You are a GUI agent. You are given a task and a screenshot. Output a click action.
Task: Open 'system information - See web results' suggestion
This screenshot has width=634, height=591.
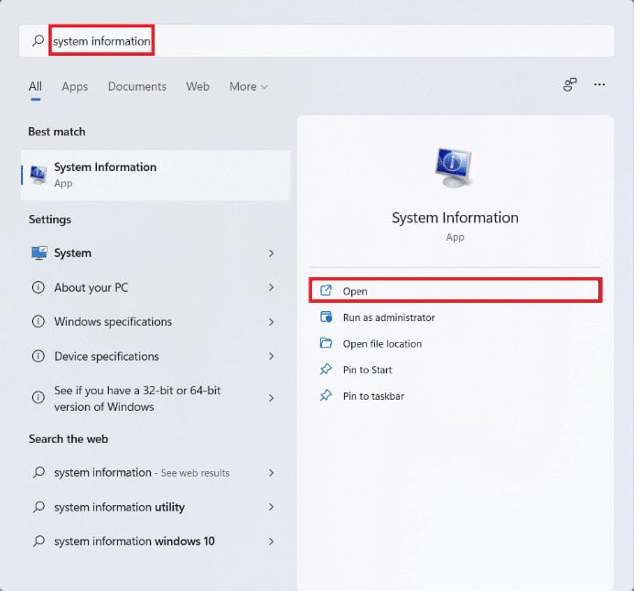coord(156,473)
